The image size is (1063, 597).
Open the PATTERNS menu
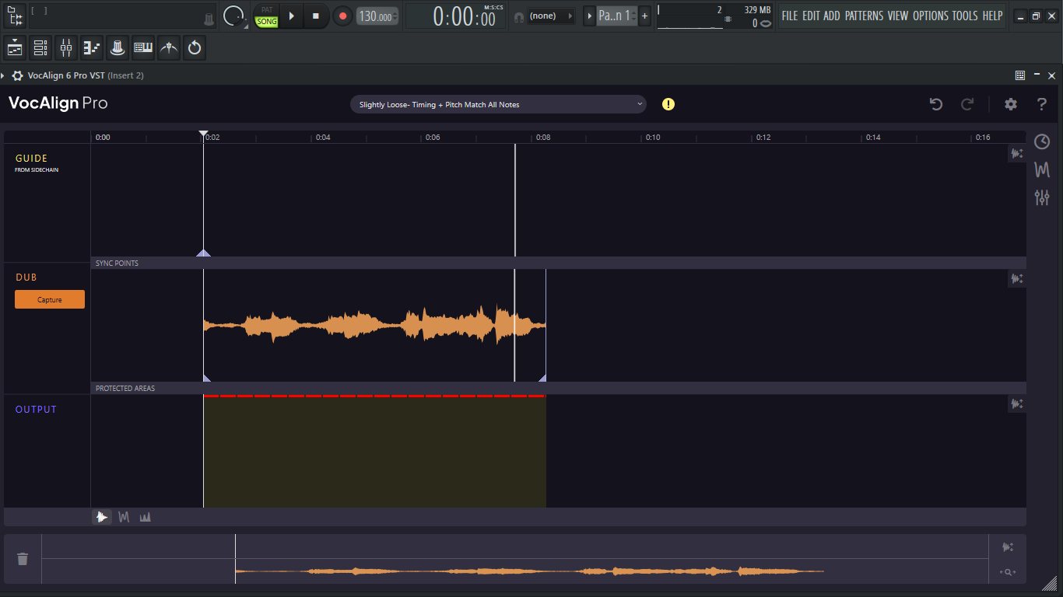tap(864, 16)
